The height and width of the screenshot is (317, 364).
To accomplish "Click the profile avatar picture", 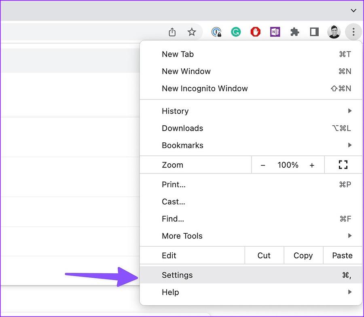I will coord(334,32).
